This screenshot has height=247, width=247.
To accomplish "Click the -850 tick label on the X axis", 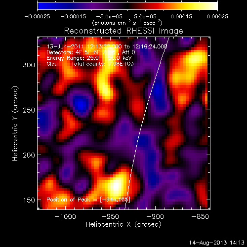I will [x=200, y=216].
